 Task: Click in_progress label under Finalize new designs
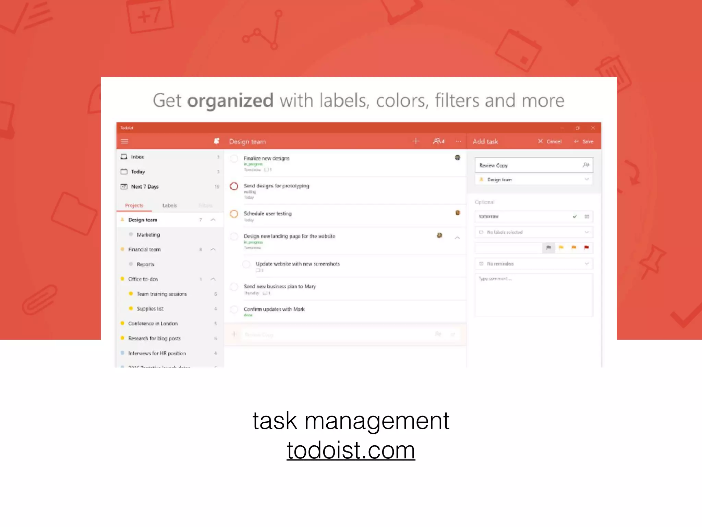pyautogui.click(x=253, y=164)
